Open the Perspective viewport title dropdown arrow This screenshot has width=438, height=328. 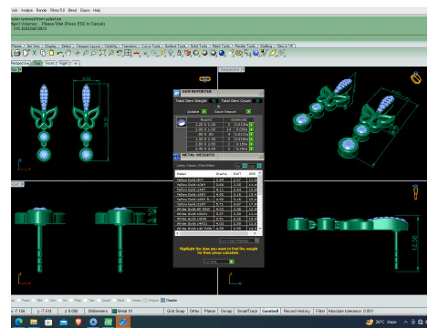click(243, 69)
